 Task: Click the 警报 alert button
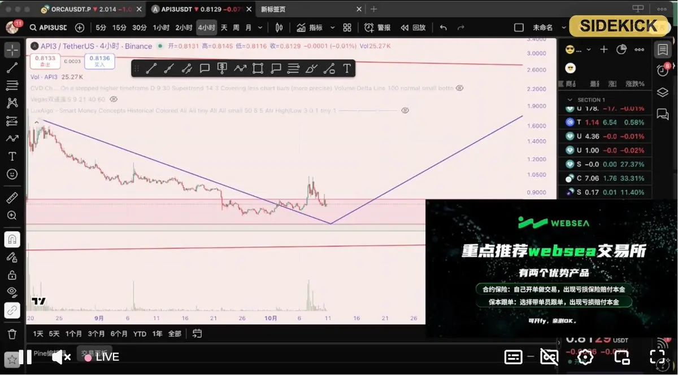[378, 28]
